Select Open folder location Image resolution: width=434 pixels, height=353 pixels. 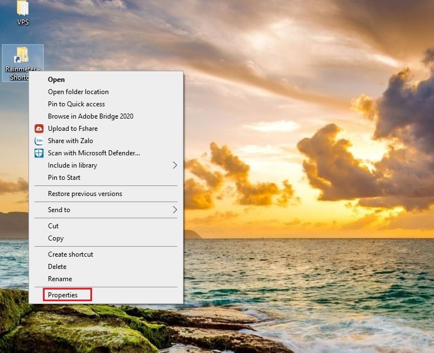[x=106, y=92]
